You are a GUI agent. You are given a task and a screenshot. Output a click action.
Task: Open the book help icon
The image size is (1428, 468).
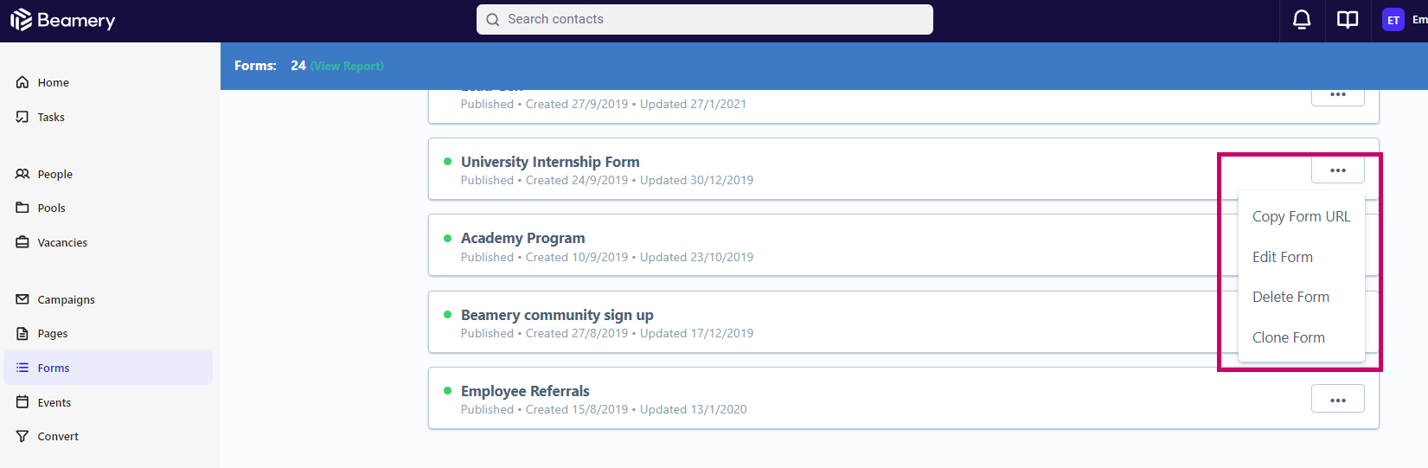1348,19
